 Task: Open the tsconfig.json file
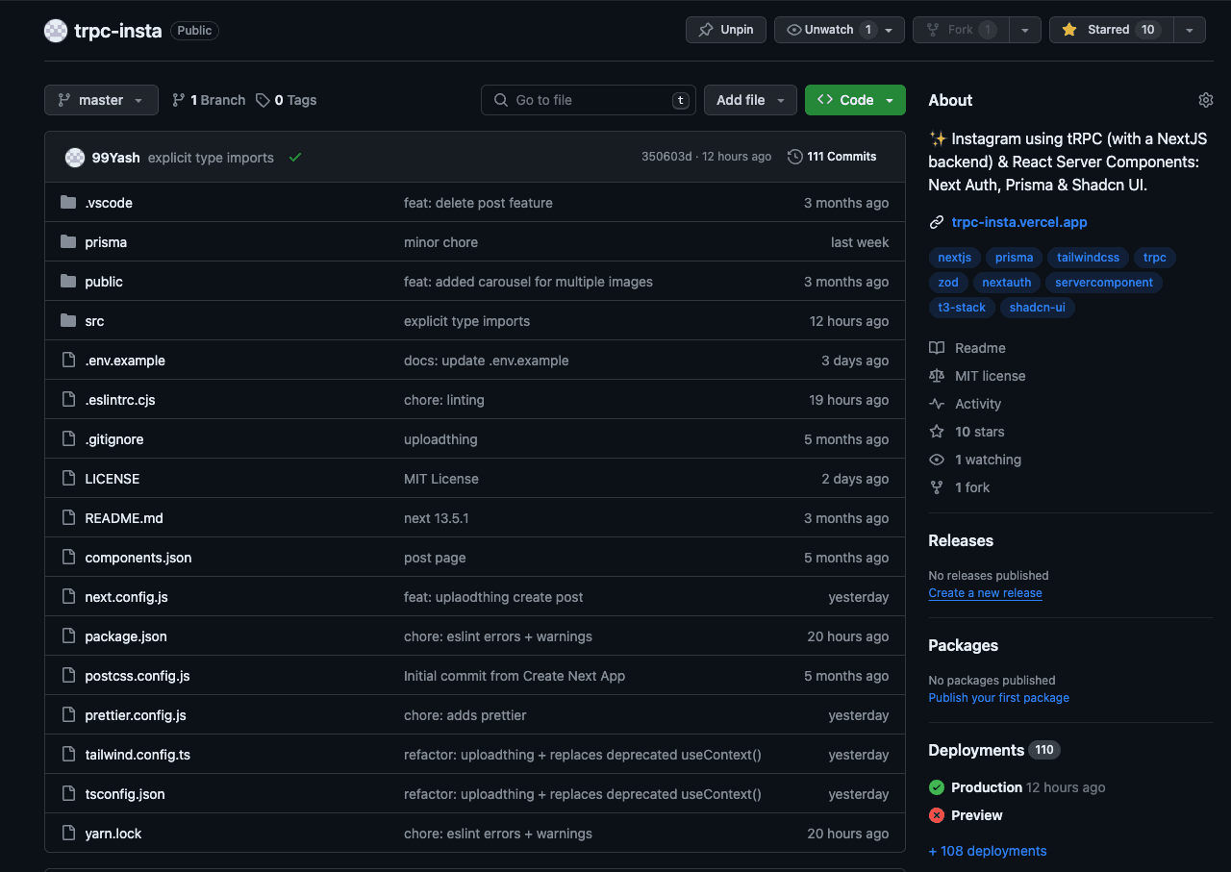(x=125, y=794)
